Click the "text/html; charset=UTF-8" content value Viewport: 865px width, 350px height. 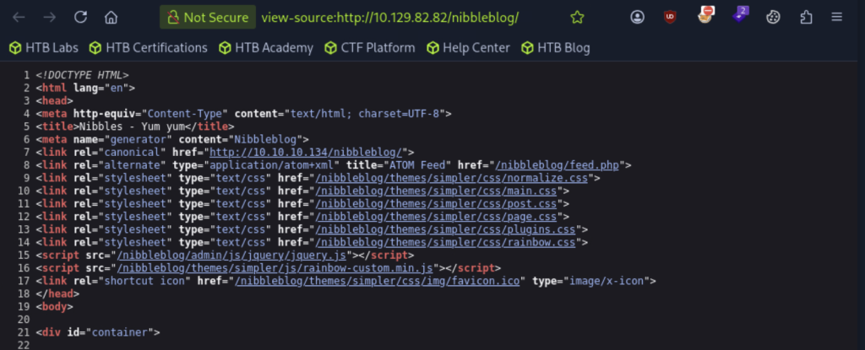364,114
